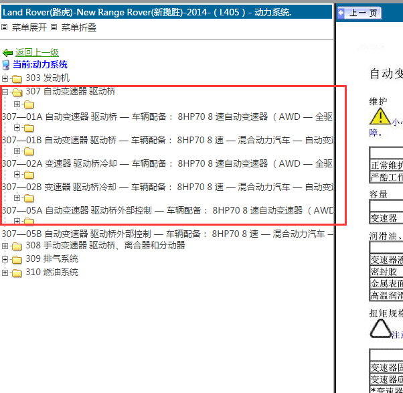Screen dimensions: 403x393
Task: Click the folder icon above 307—01A
Action: pos(29,104)
